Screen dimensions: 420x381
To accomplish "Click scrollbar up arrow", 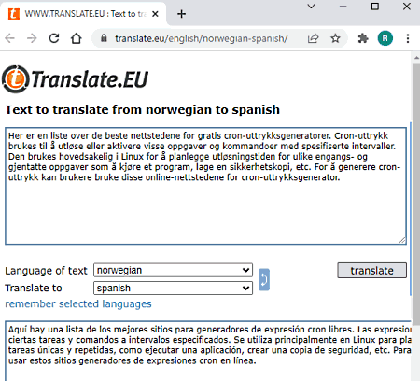I will click(x=416, y=58).
